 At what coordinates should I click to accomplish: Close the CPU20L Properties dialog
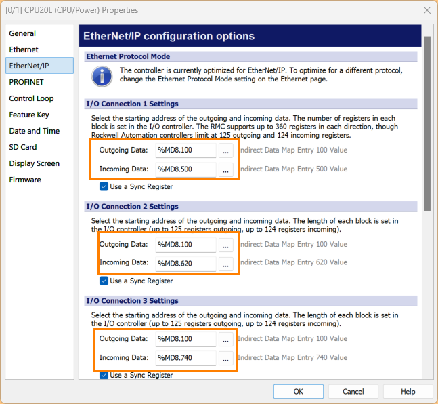426,10
